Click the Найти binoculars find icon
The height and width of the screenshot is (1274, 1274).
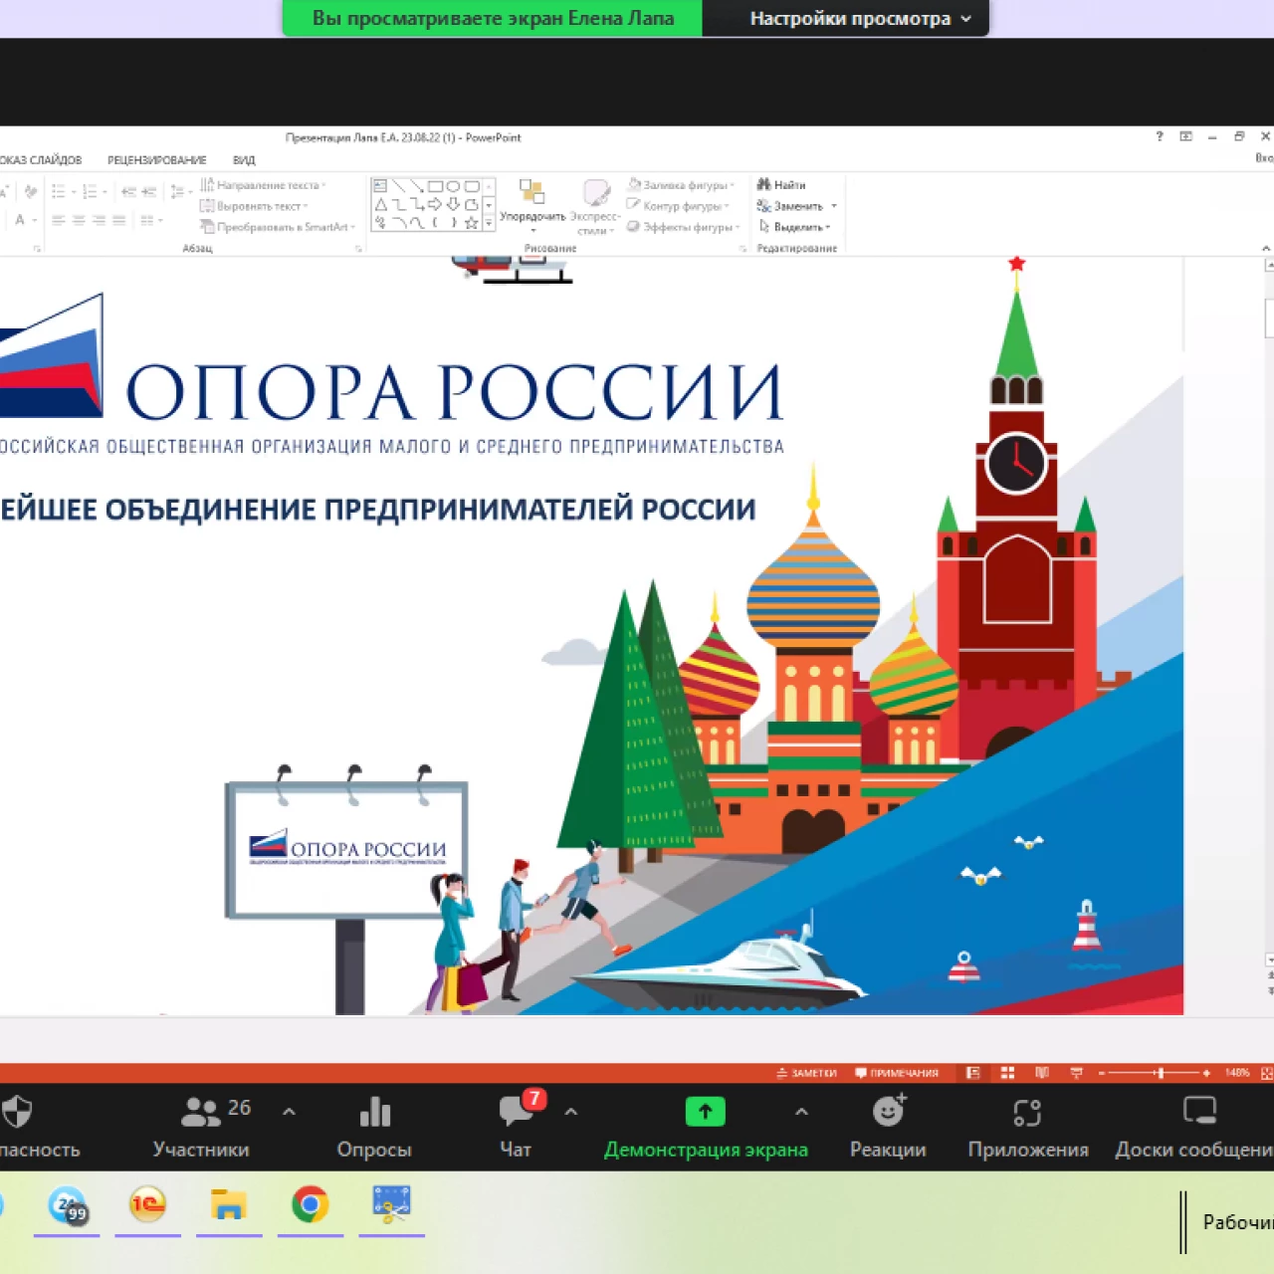pyautogui.click(x=763, y=184)
